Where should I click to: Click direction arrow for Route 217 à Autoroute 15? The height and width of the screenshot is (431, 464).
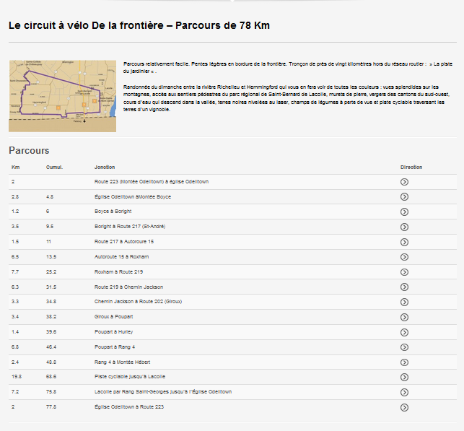(404, 242)
